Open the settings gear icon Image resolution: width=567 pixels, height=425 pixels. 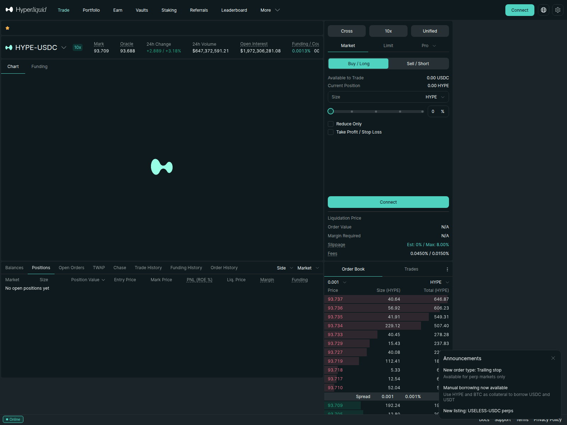[558, 10]
